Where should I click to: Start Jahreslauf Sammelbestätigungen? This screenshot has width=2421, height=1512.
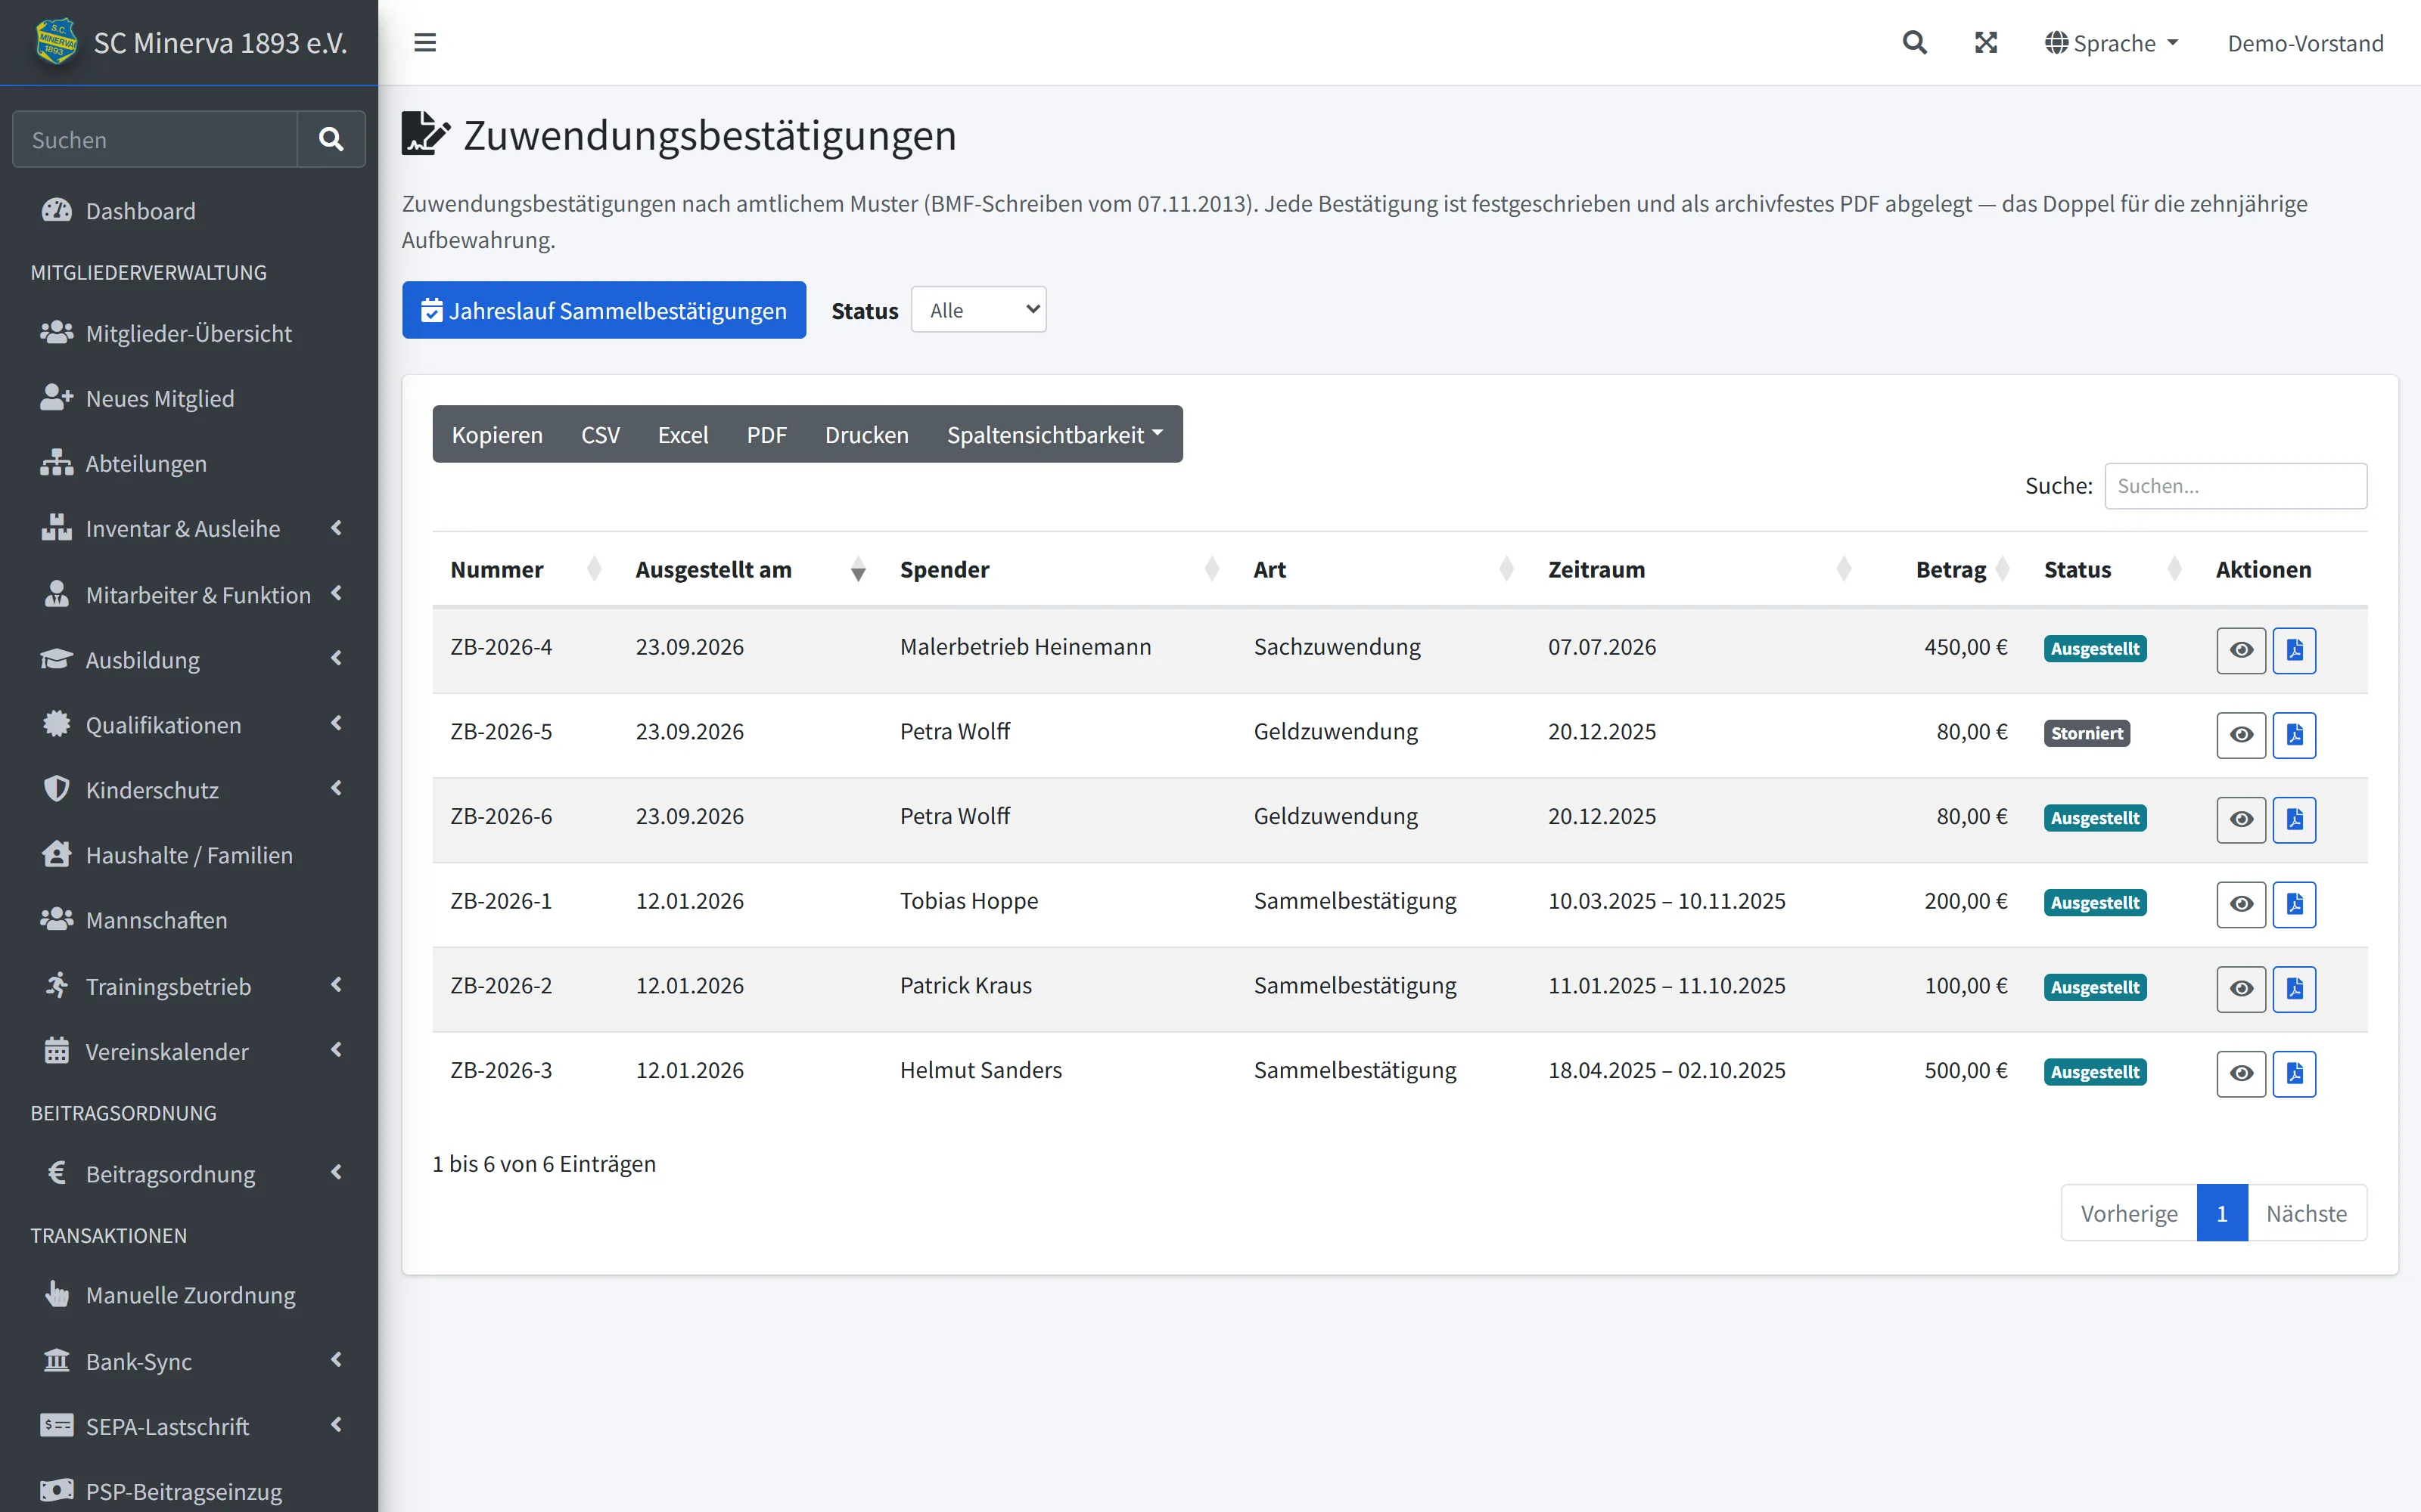(604, 310)
